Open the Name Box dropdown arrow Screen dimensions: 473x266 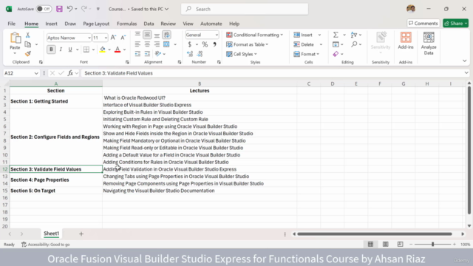[x=36, y=73]
